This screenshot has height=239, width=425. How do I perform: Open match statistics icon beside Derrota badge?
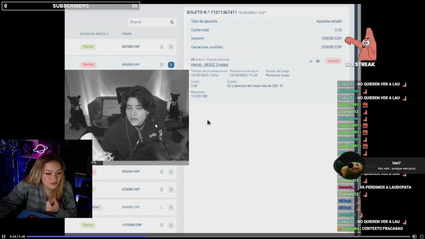click(311, 61)
